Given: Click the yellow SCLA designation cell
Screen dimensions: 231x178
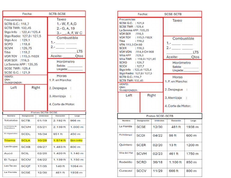Looking at the screenshot, I should pyautogui.click(x=26, y=141).
